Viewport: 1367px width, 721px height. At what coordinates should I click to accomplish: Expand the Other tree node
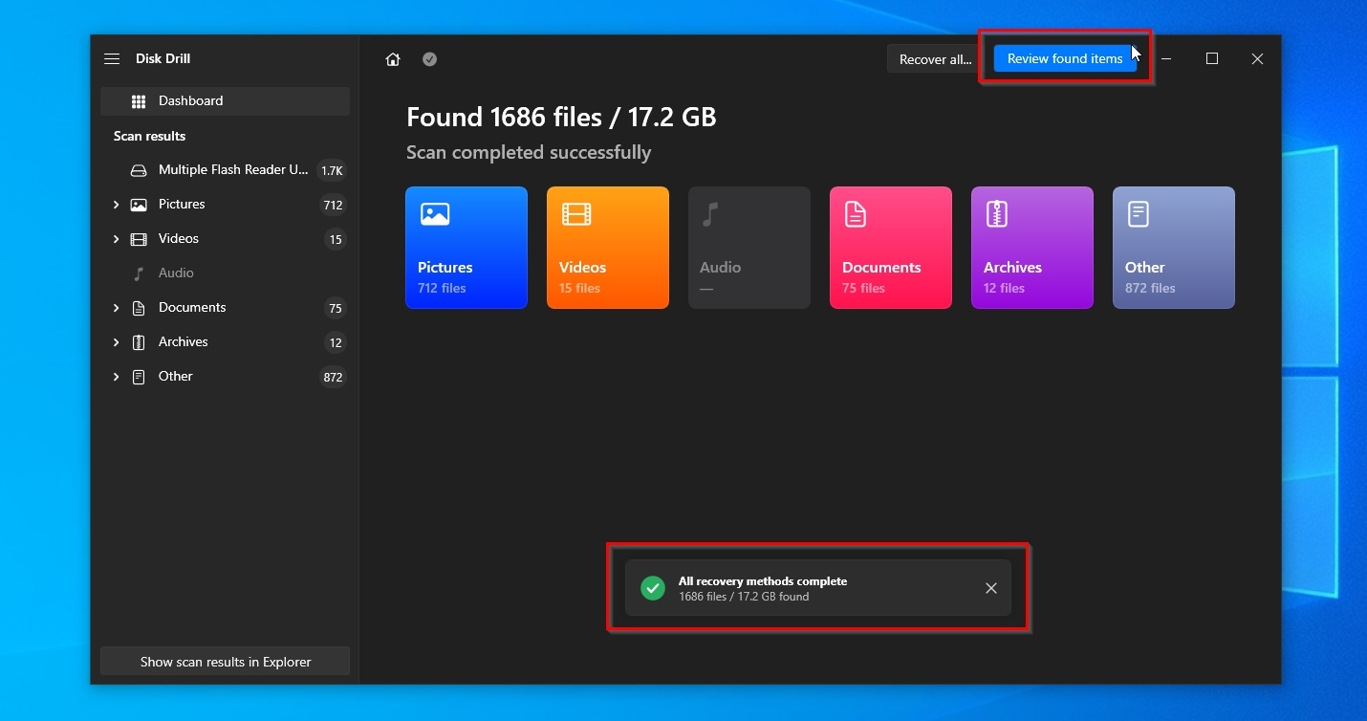(116, 377)
